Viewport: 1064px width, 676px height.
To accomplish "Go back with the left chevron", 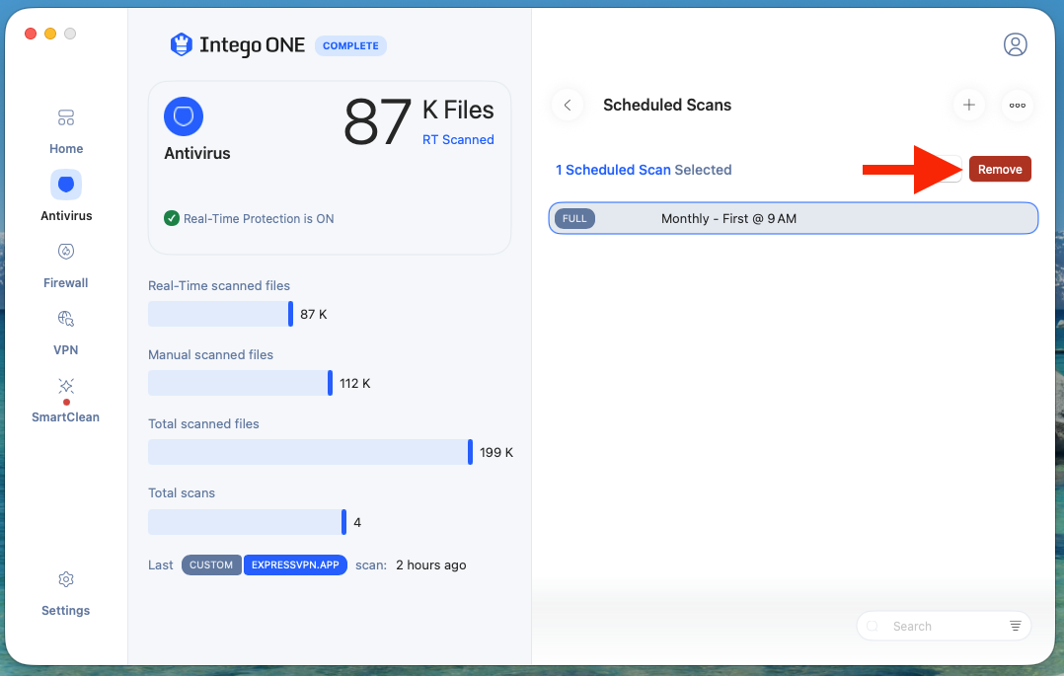I will (568, 106).
